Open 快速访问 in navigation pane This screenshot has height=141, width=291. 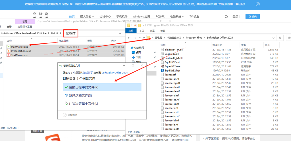pyautogui.click(x=139, y=48)
